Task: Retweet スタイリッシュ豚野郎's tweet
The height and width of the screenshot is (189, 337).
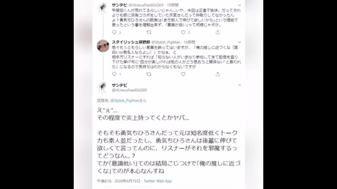Action: pyautogui.click(x=149, y=74)
